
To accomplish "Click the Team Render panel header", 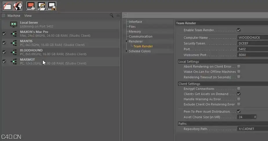I will pos(222,23).
